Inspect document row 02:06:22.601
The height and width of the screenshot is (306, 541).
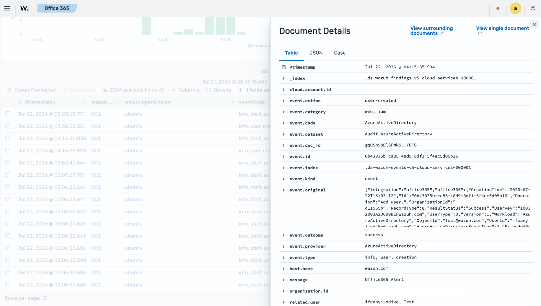8,248
